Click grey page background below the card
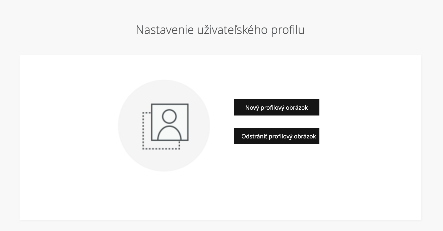This screenshot has width=443, height=231. (220, 226)
